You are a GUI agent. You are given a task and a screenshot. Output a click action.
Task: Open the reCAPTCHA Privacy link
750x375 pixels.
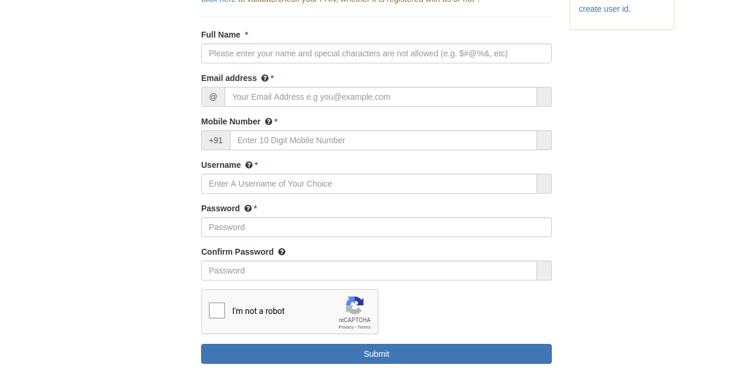(346, 327)
